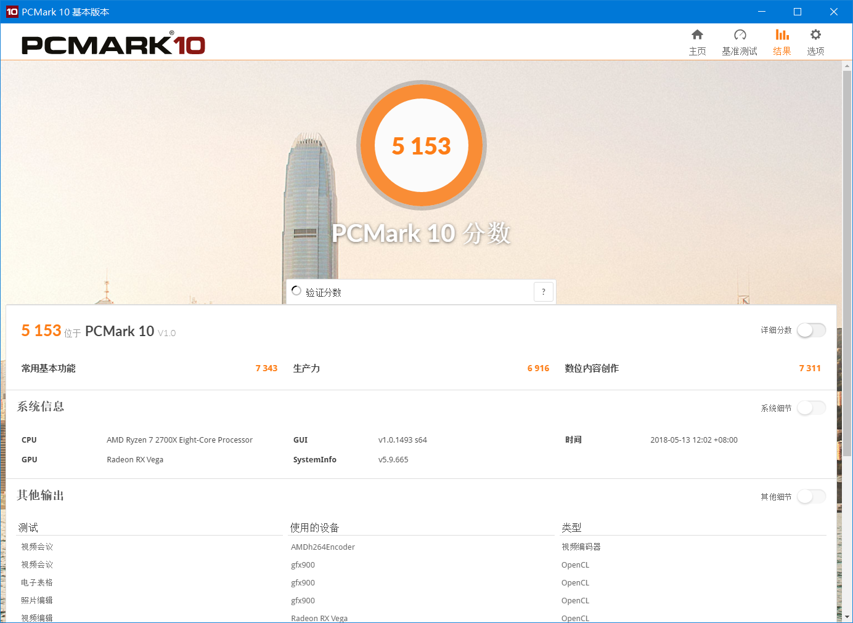
Task: Click the 数位内容创作 label
Action: (x=592, y=368)
